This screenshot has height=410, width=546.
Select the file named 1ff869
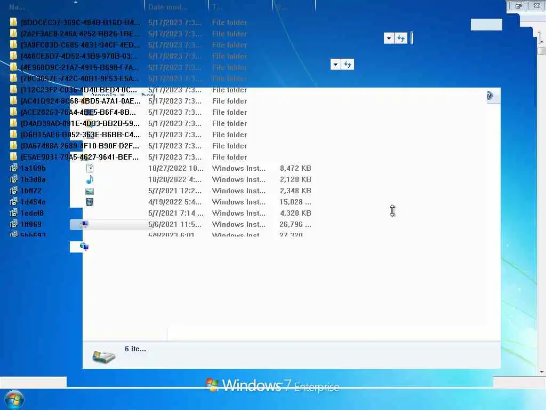click(x=31, y=224)
